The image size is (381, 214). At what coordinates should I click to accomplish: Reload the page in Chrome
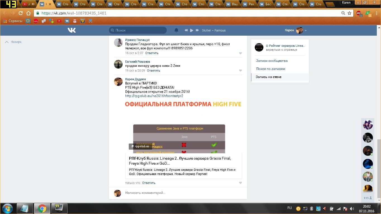point(20,13)
